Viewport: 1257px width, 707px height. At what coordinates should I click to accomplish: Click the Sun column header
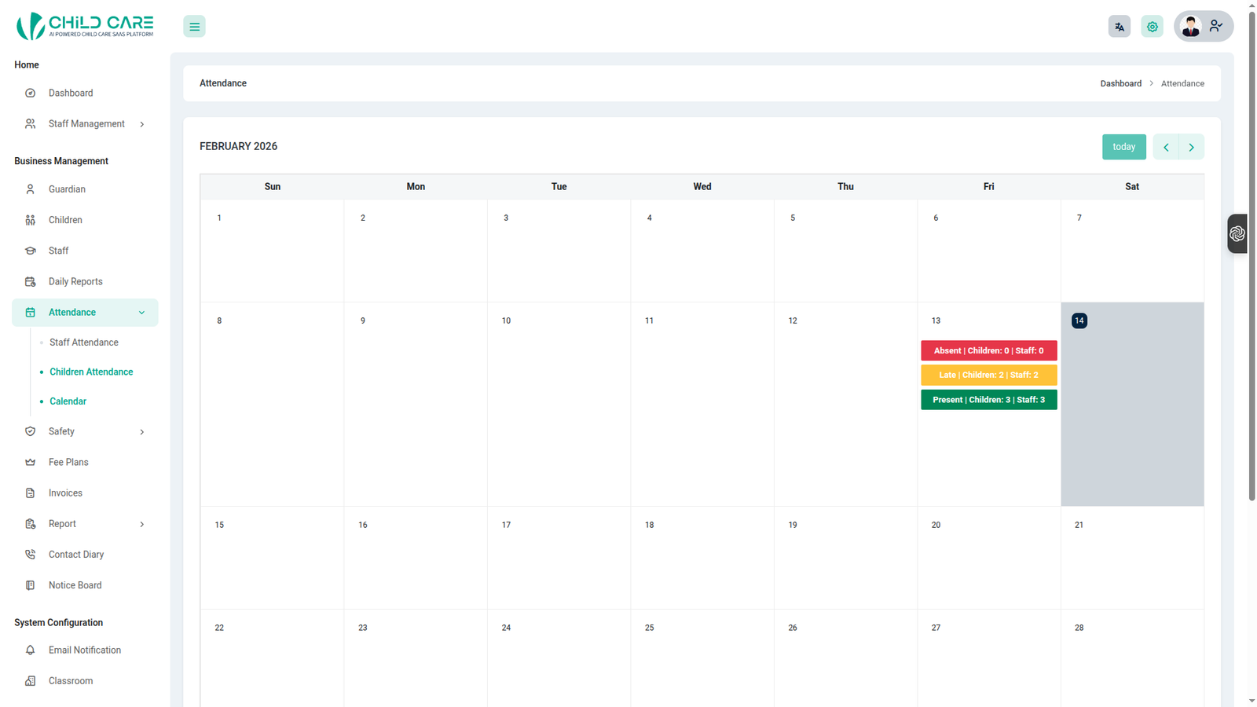(x=273, y=186)
